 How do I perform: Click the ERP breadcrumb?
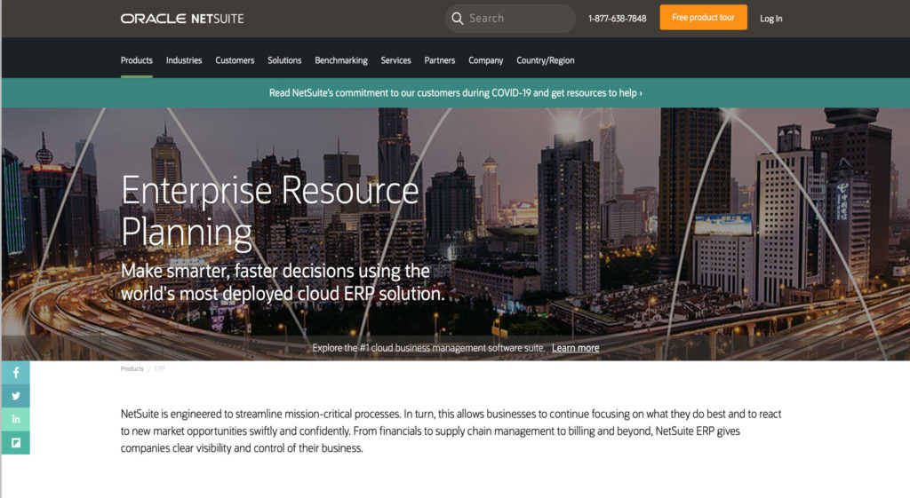coord(160,368)
